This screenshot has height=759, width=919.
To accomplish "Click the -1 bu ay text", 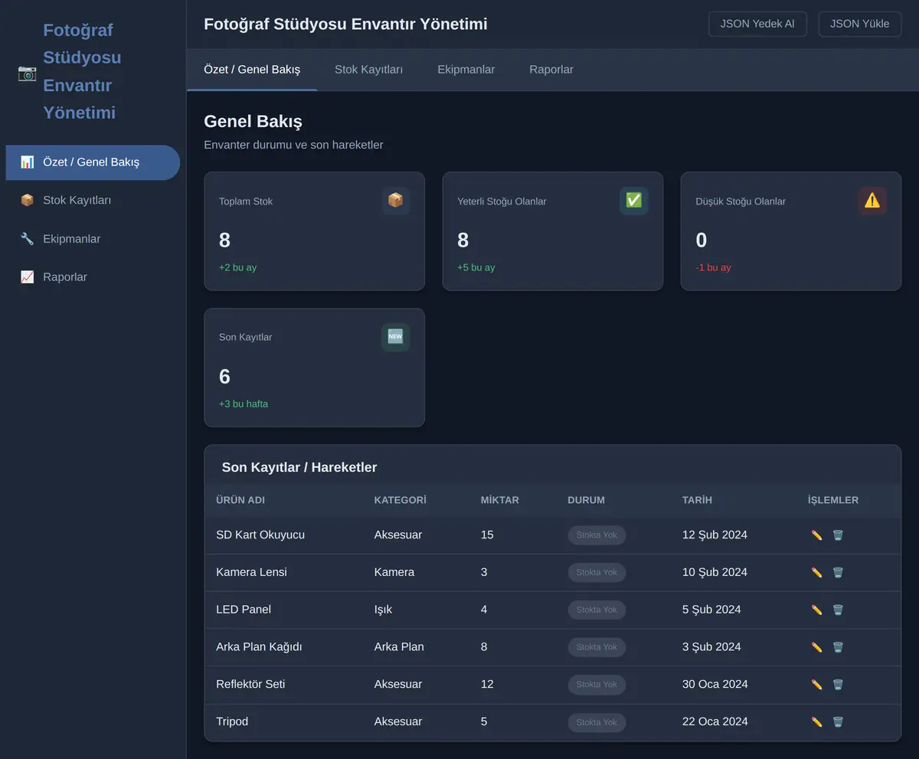I will click(x=713, y=267).
